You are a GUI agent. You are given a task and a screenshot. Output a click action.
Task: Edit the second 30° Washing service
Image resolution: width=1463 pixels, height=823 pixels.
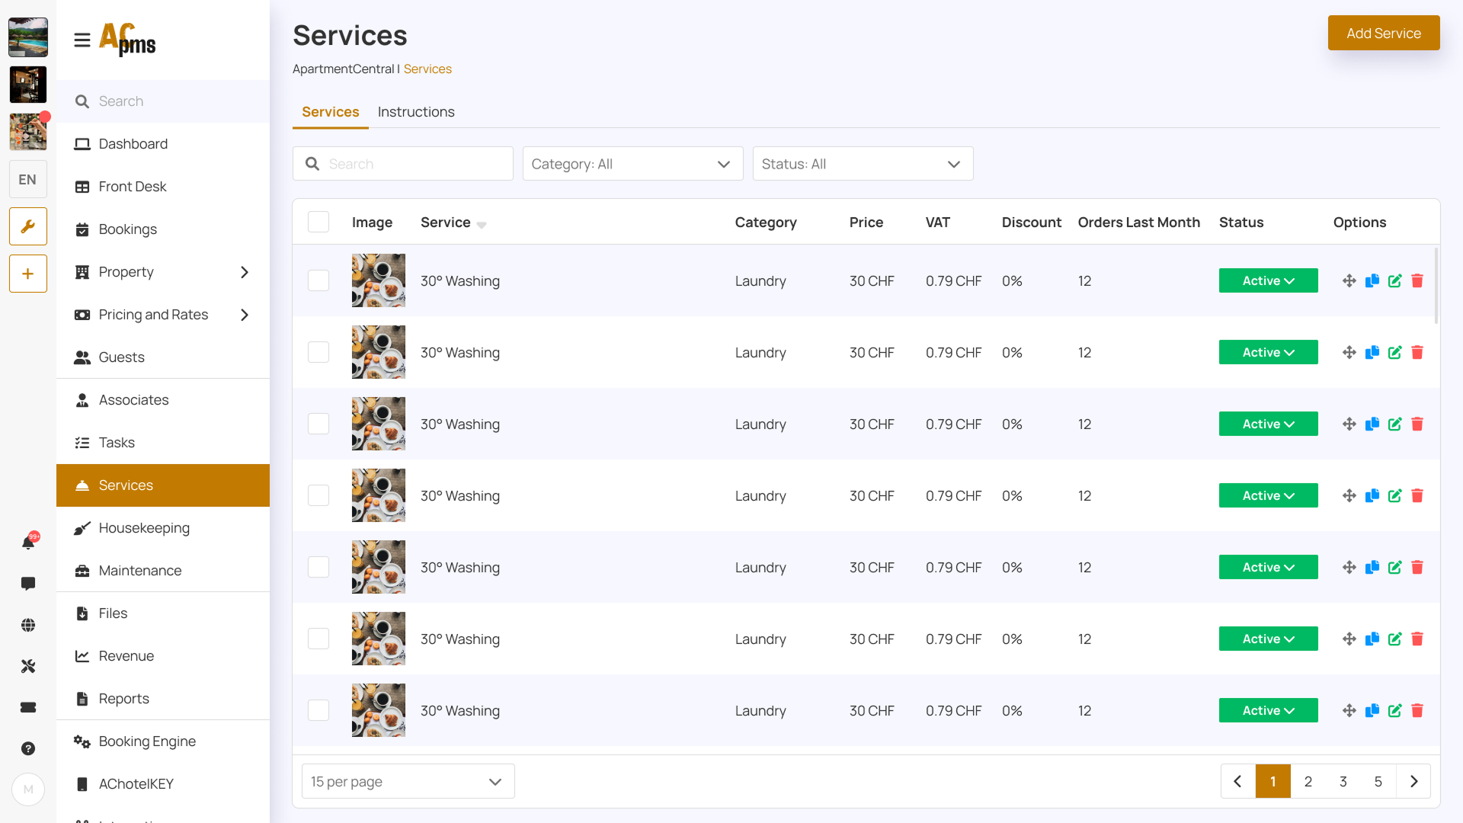(x=1394, y=353)
